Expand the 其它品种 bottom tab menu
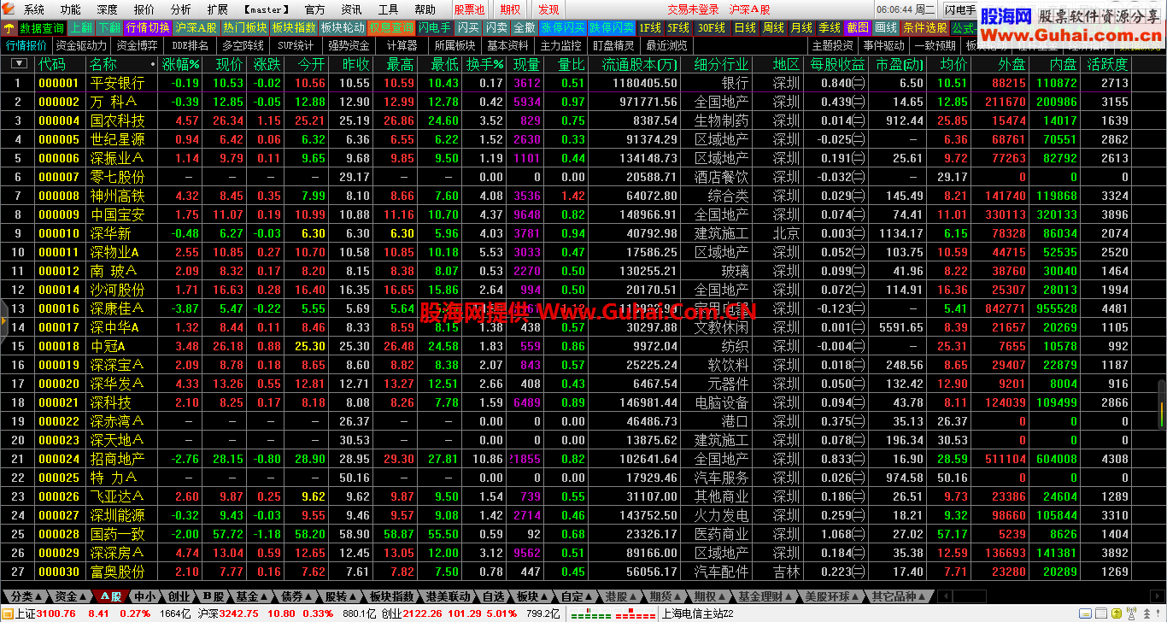Screen dimensions: 1167x622 (x=899, y=596)
